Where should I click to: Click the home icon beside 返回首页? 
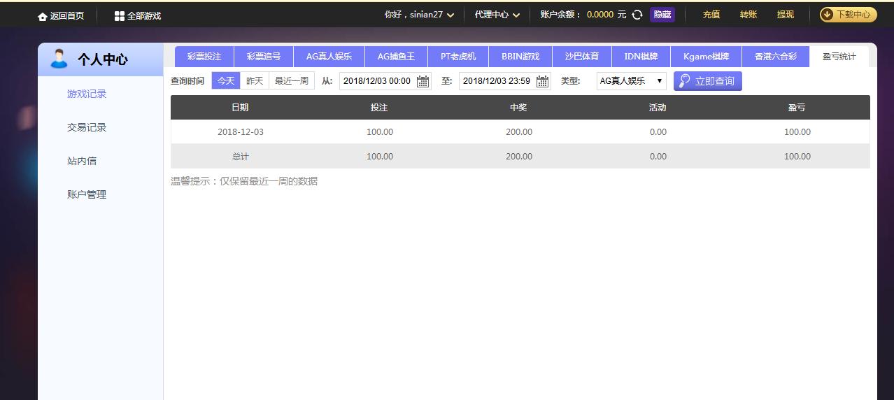[x=43, y=16]
